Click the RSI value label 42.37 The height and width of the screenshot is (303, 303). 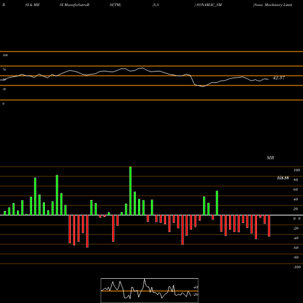(x=279, y=78)
